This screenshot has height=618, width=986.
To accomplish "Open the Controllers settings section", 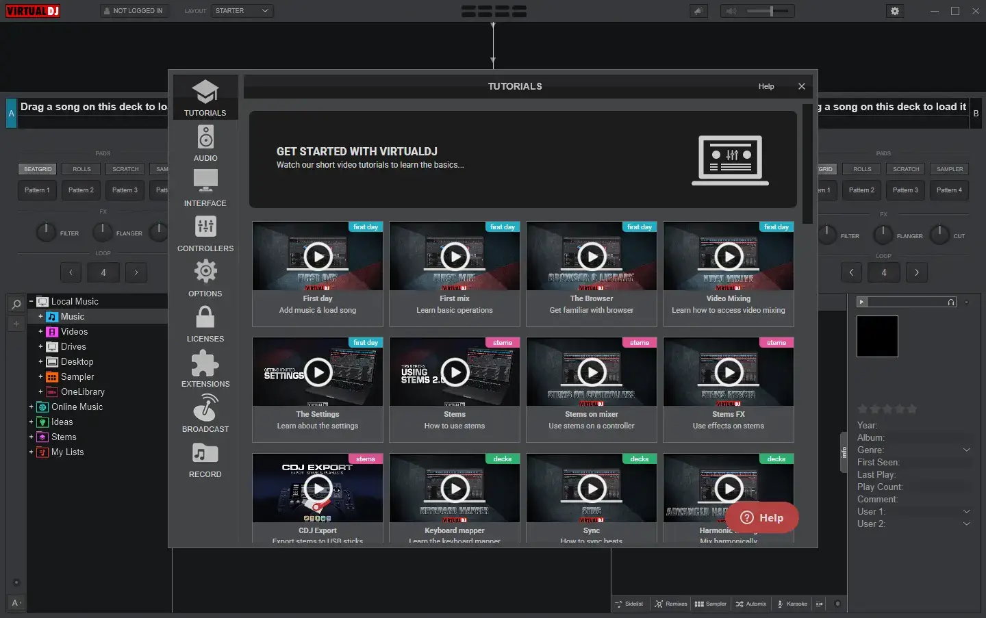I will click(205, 233).
